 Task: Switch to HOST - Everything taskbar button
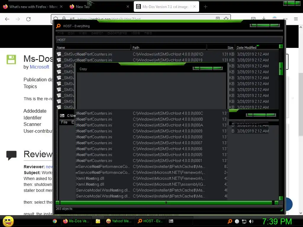pyautogui.click(x=150, y=221)
